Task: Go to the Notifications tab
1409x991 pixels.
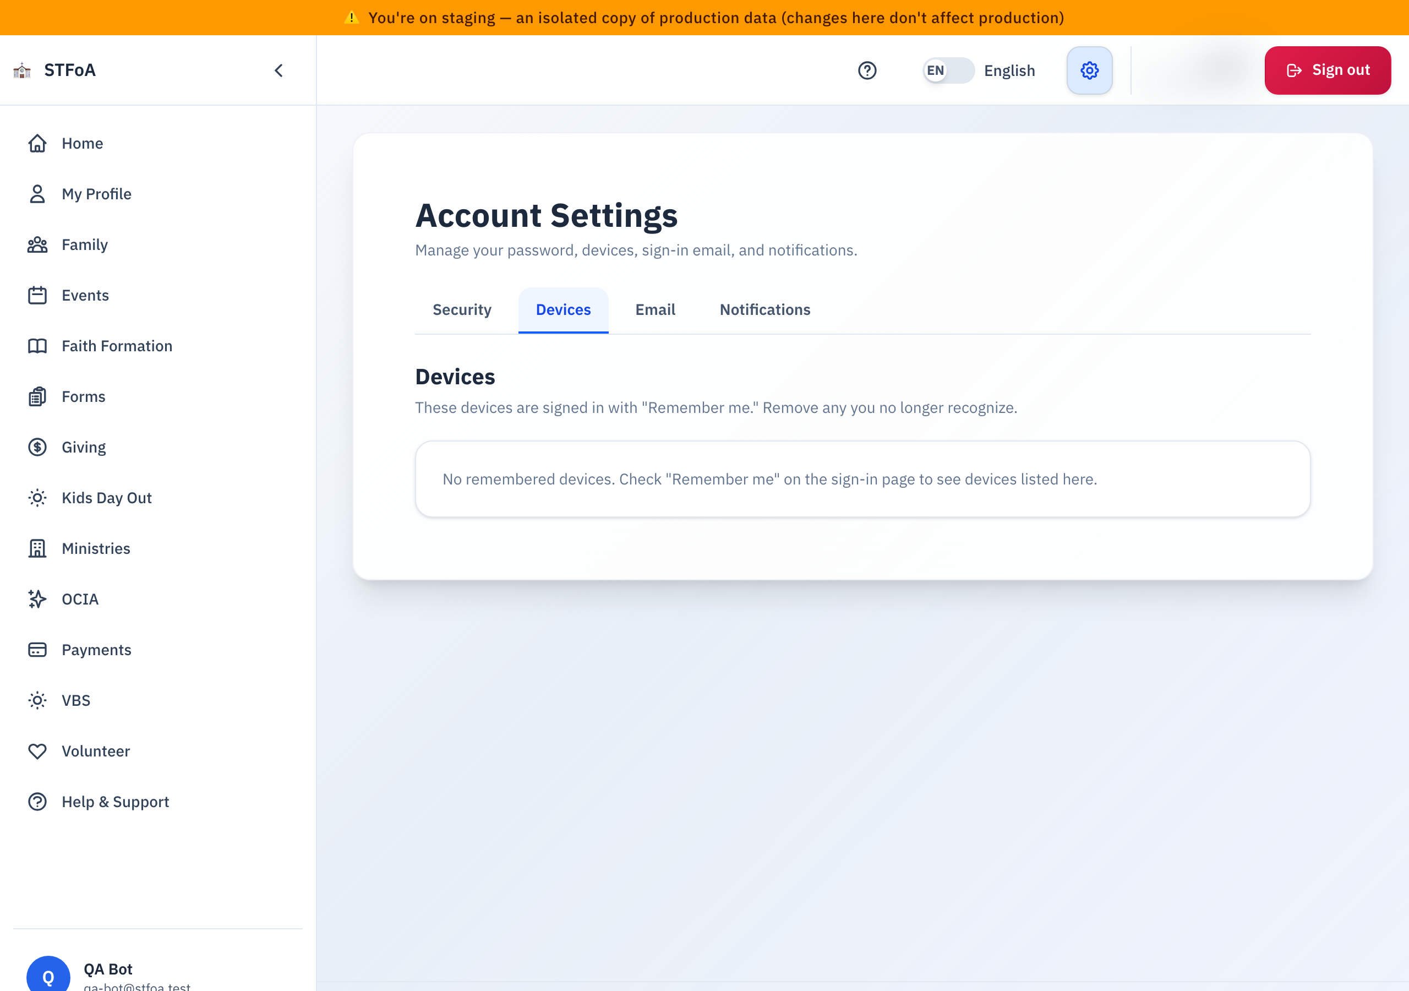Action: pos(764,310)
